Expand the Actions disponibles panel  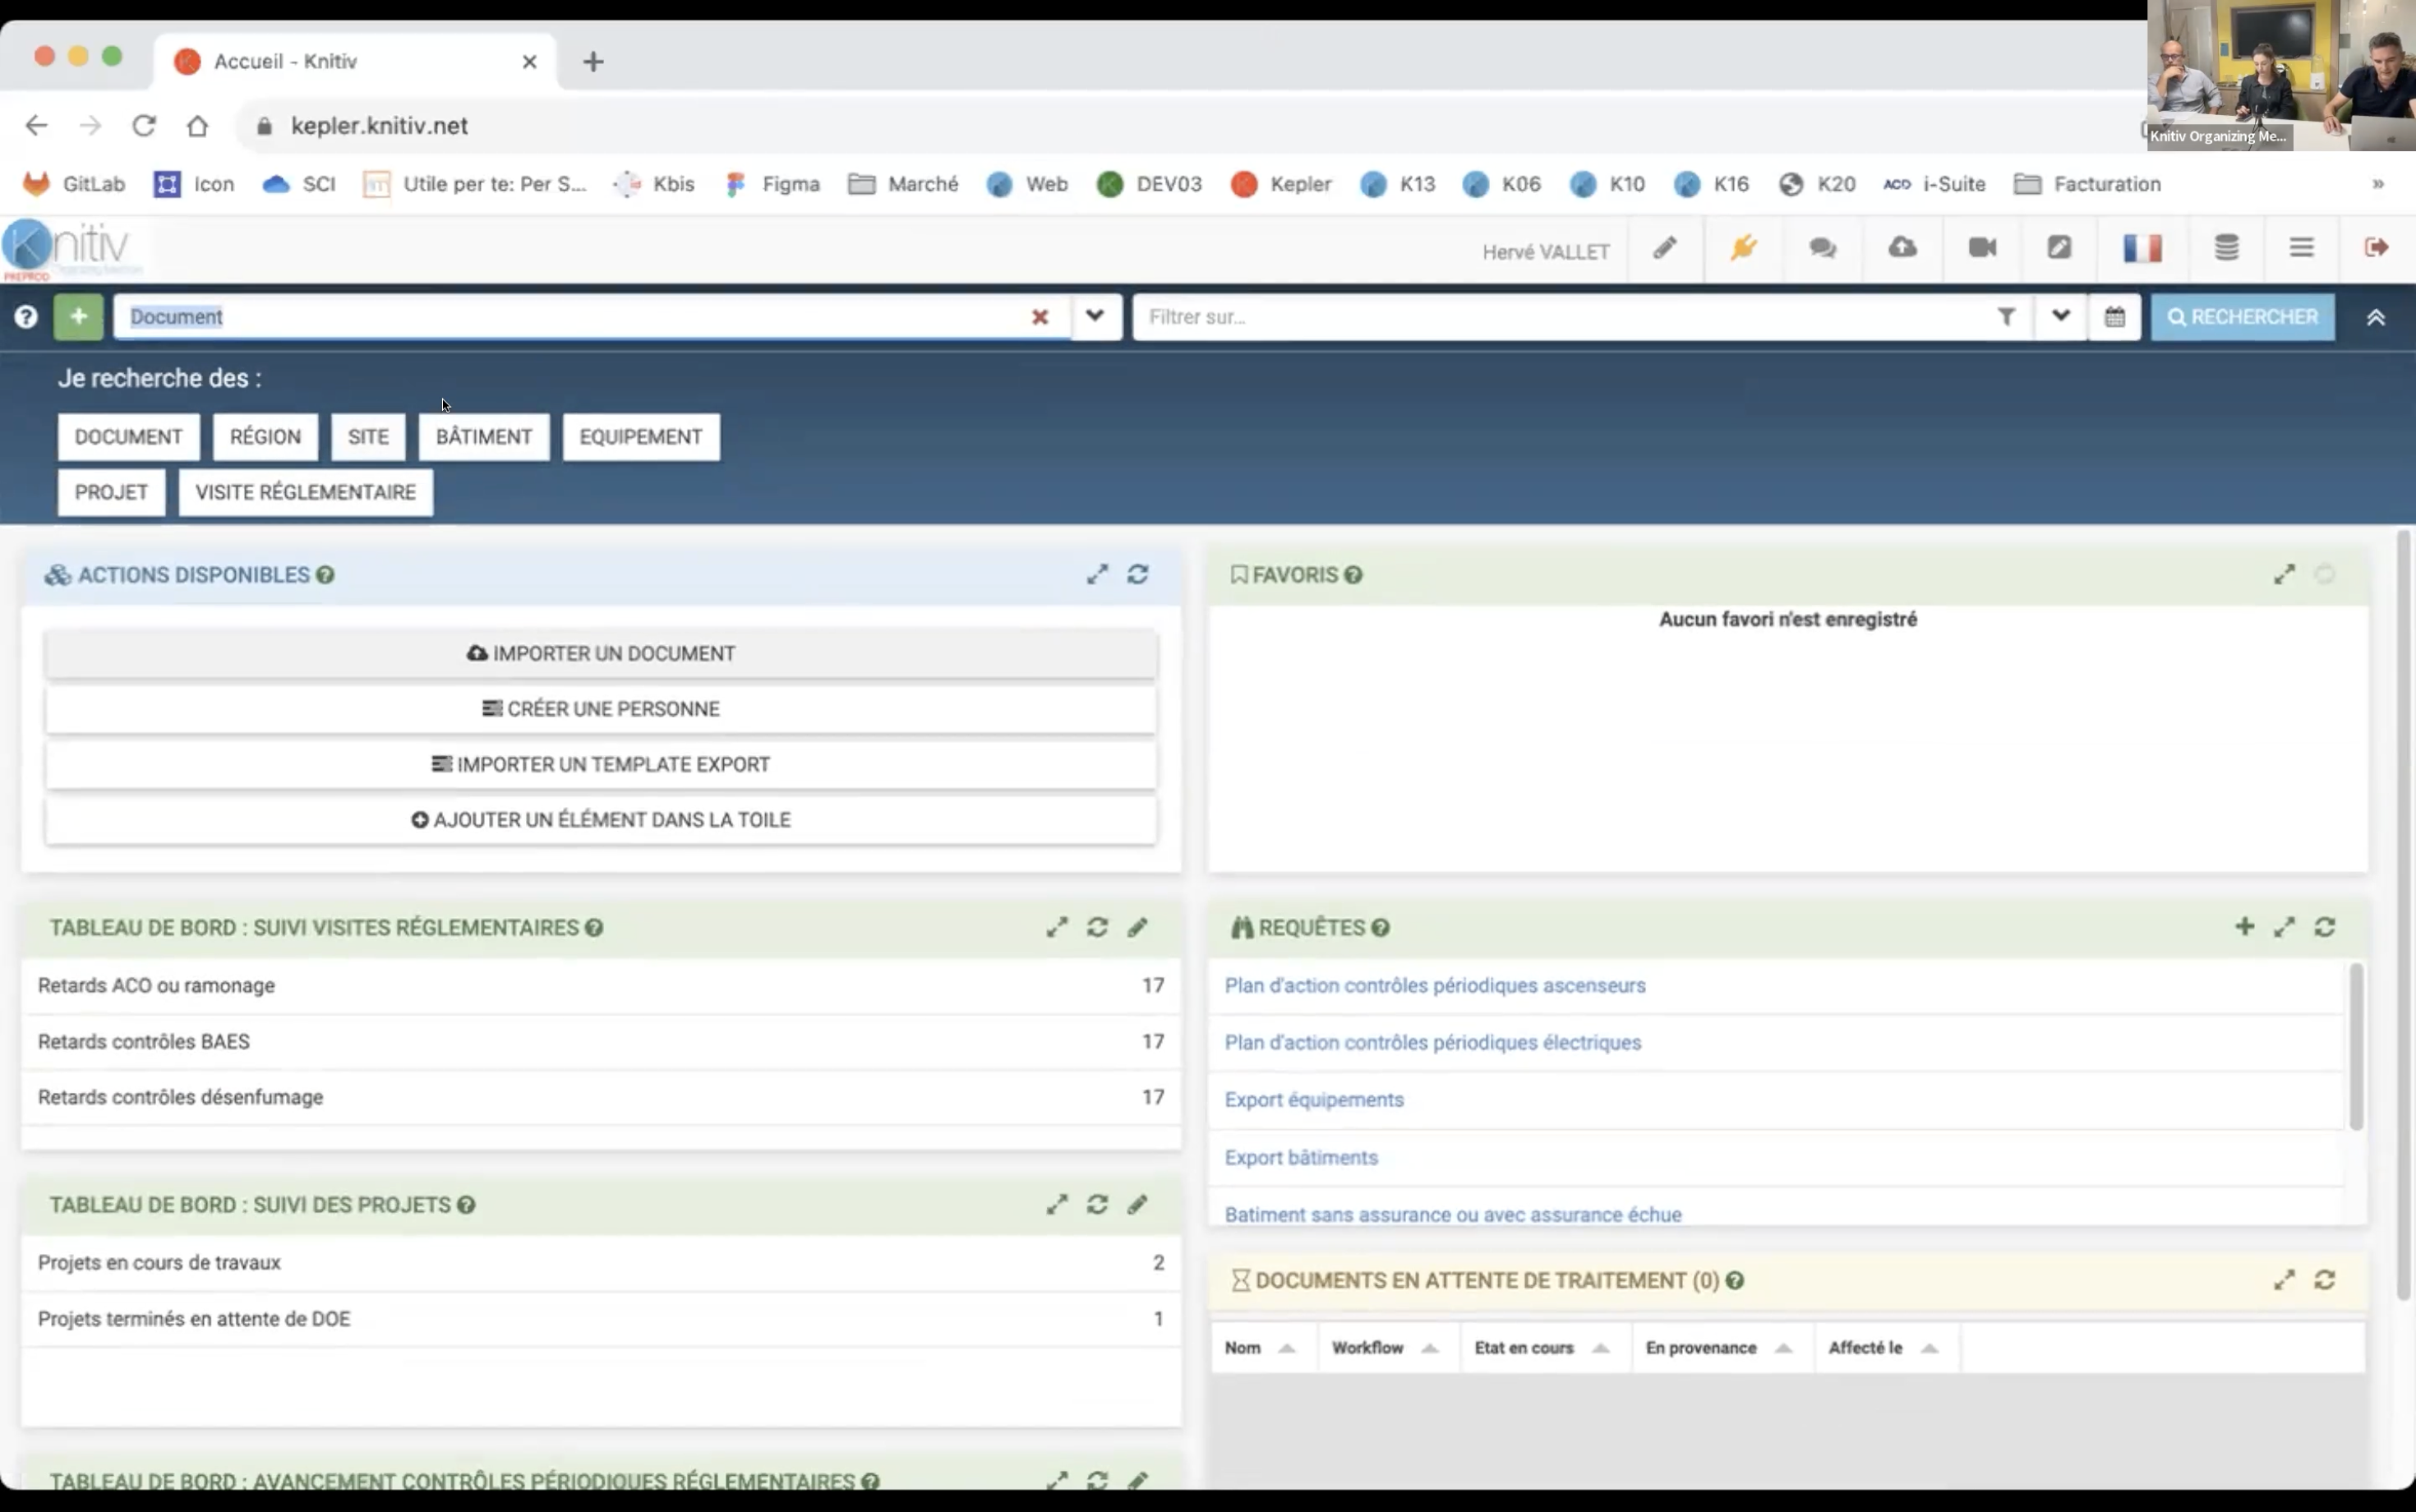[1097, 575]
